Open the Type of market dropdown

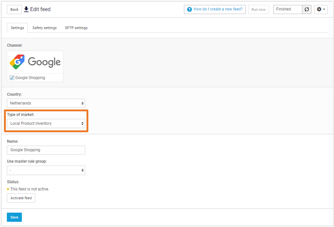point(46,123)
